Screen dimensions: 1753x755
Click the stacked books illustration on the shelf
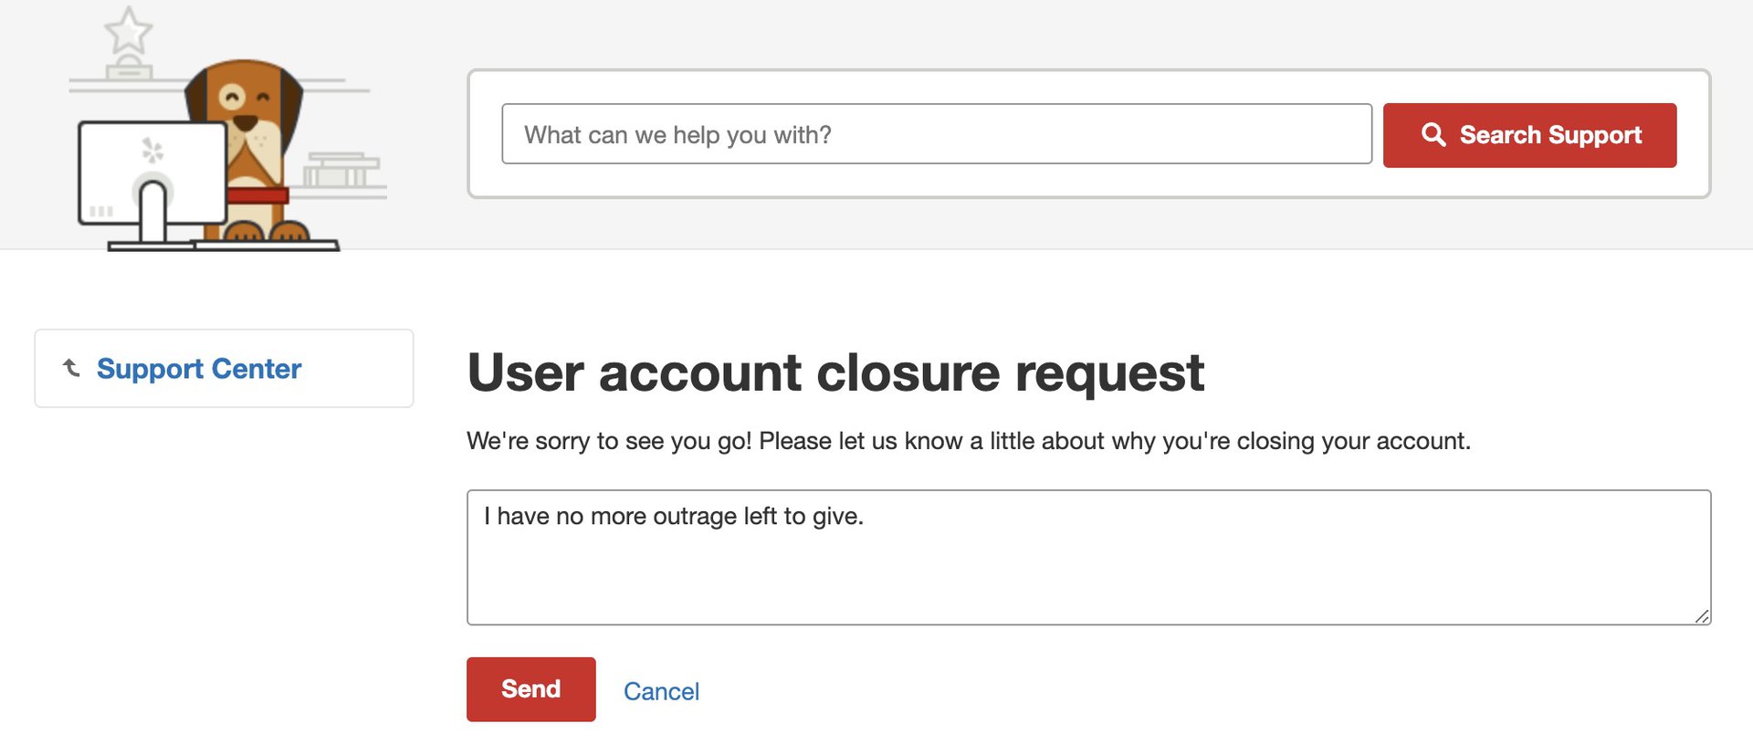tap(341, 171)
